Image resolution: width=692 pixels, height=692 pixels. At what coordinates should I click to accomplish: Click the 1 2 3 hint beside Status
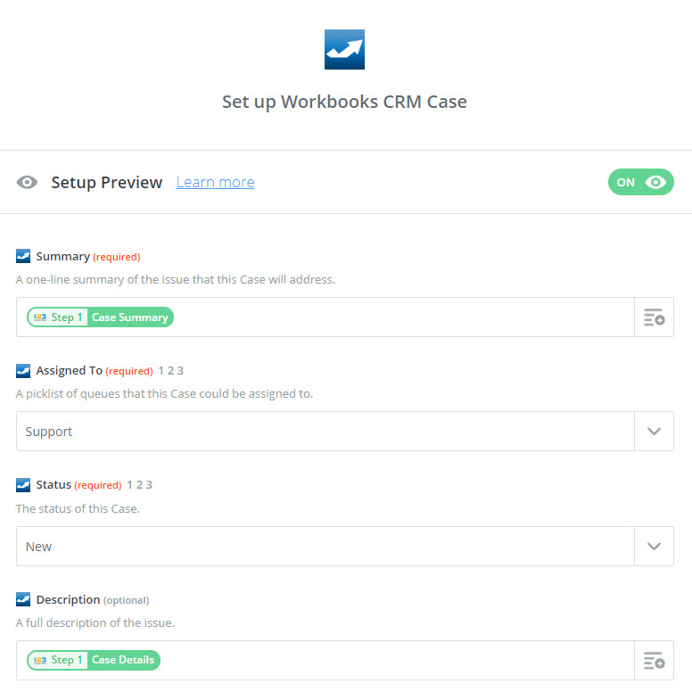(139, 485)
